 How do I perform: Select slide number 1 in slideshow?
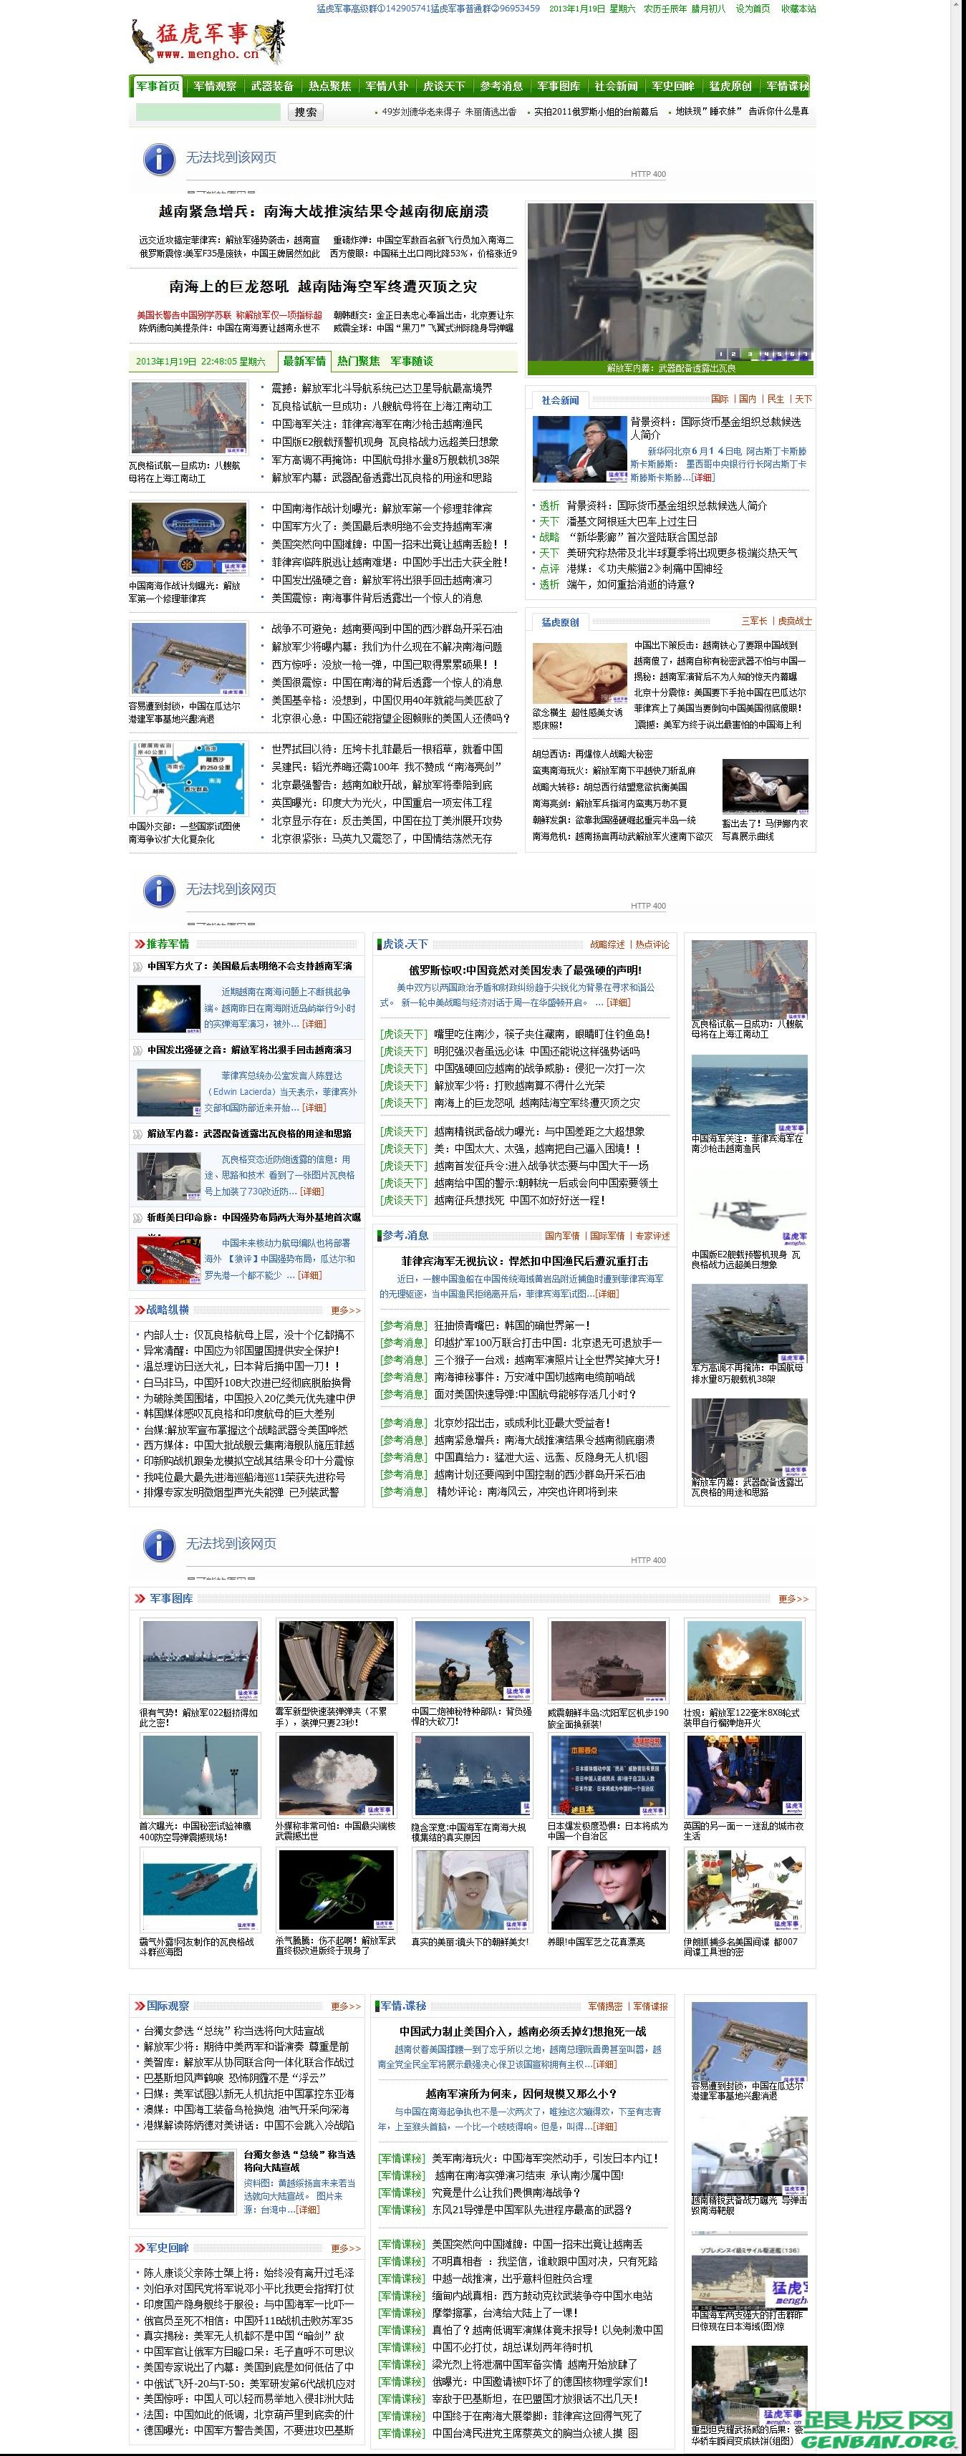(x=722, y=354)
